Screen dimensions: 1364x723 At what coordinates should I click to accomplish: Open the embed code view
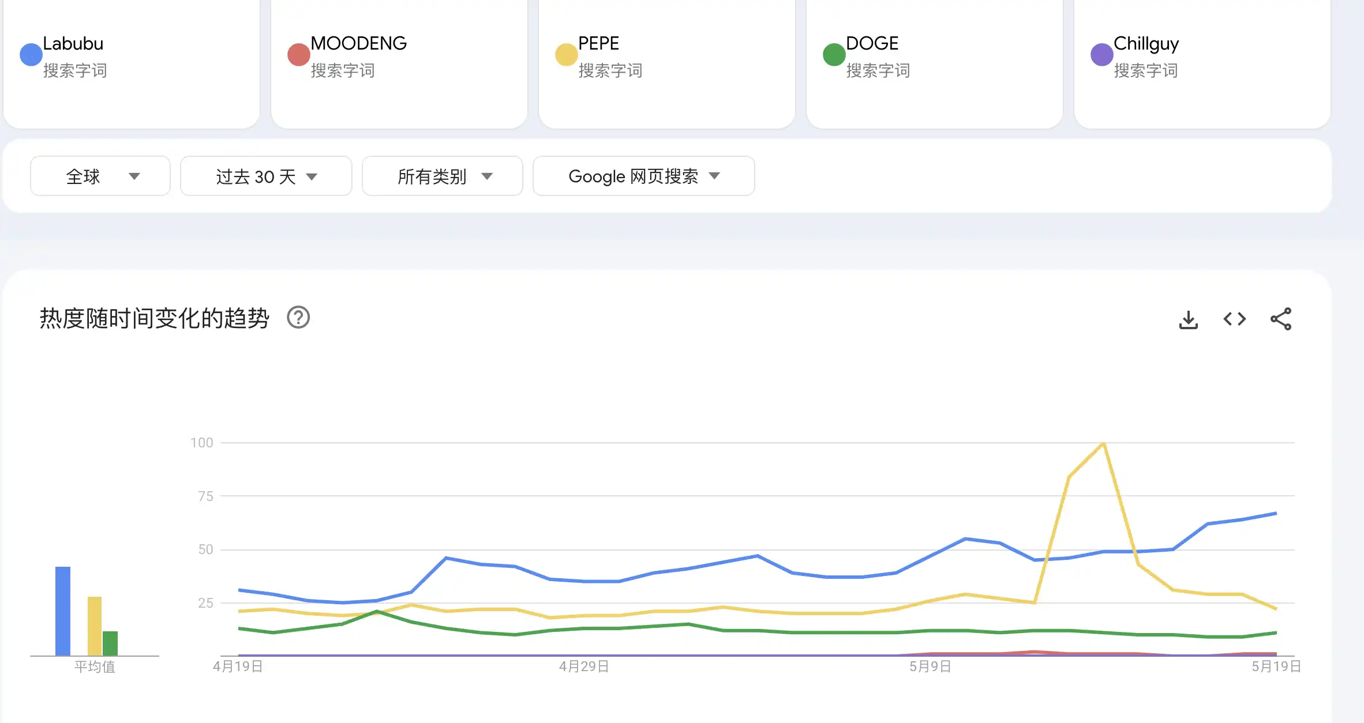(1234, 318)
